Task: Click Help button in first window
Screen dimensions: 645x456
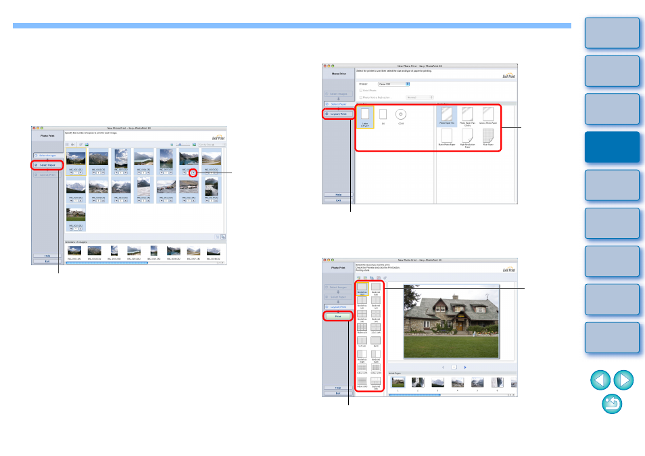Action: [47, 256]
